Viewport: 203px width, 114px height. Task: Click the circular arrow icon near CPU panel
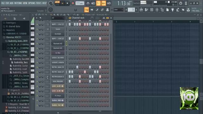(180, 3)
